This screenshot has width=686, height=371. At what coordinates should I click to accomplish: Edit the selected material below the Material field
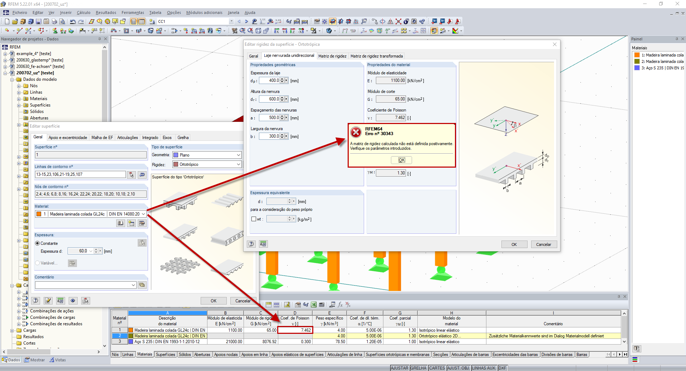point(142,223)
